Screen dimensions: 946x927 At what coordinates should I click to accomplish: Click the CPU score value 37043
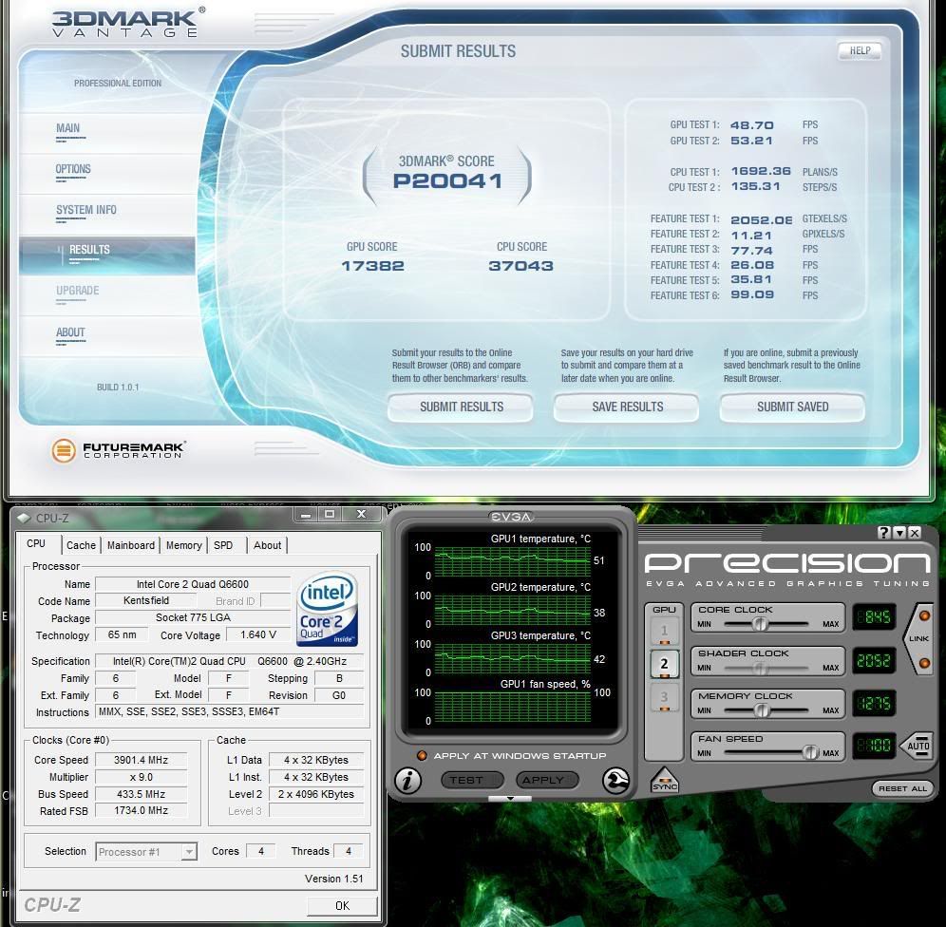click(x=521, y=266)
